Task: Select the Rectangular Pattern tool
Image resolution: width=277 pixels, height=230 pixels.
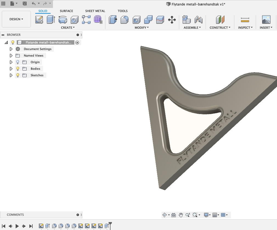Action: pyautogui.click(x=86, y=19)
